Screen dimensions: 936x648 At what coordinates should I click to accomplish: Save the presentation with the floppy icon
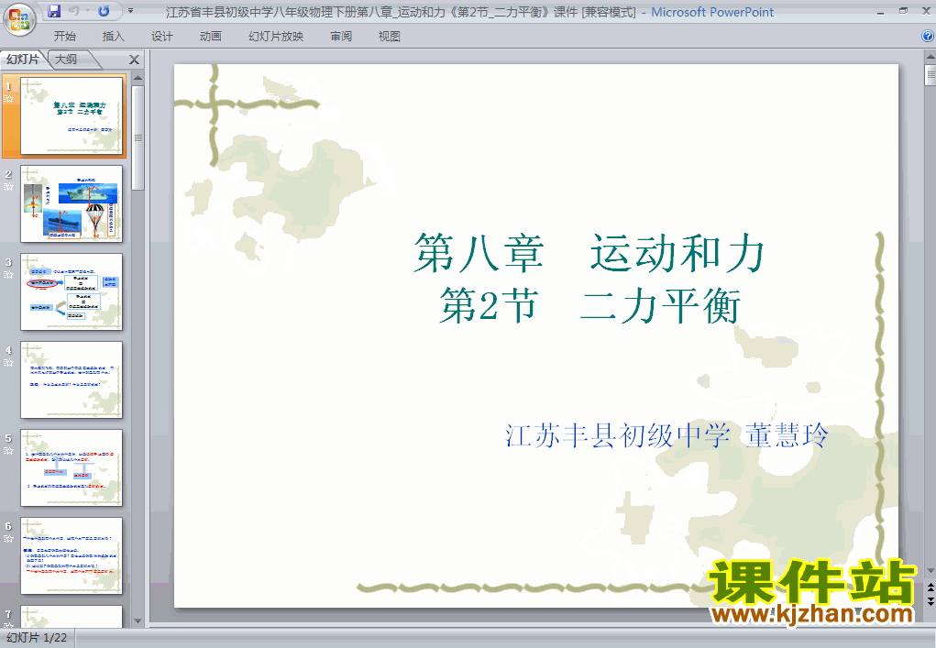tap(54, 11)
